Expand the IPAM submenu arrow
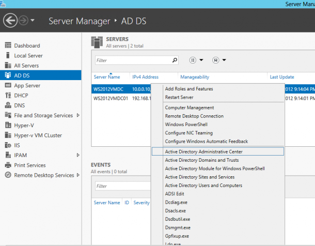Screen dimensions: 315x246 coord(78,155)
